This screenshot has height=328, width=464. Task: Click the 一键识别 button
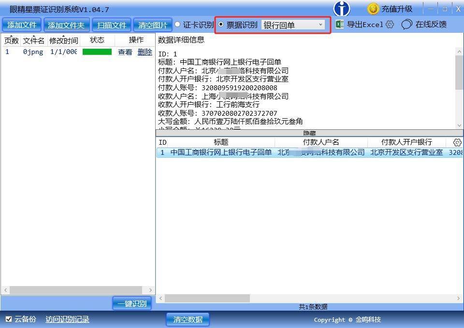click(x=132, y=303)
